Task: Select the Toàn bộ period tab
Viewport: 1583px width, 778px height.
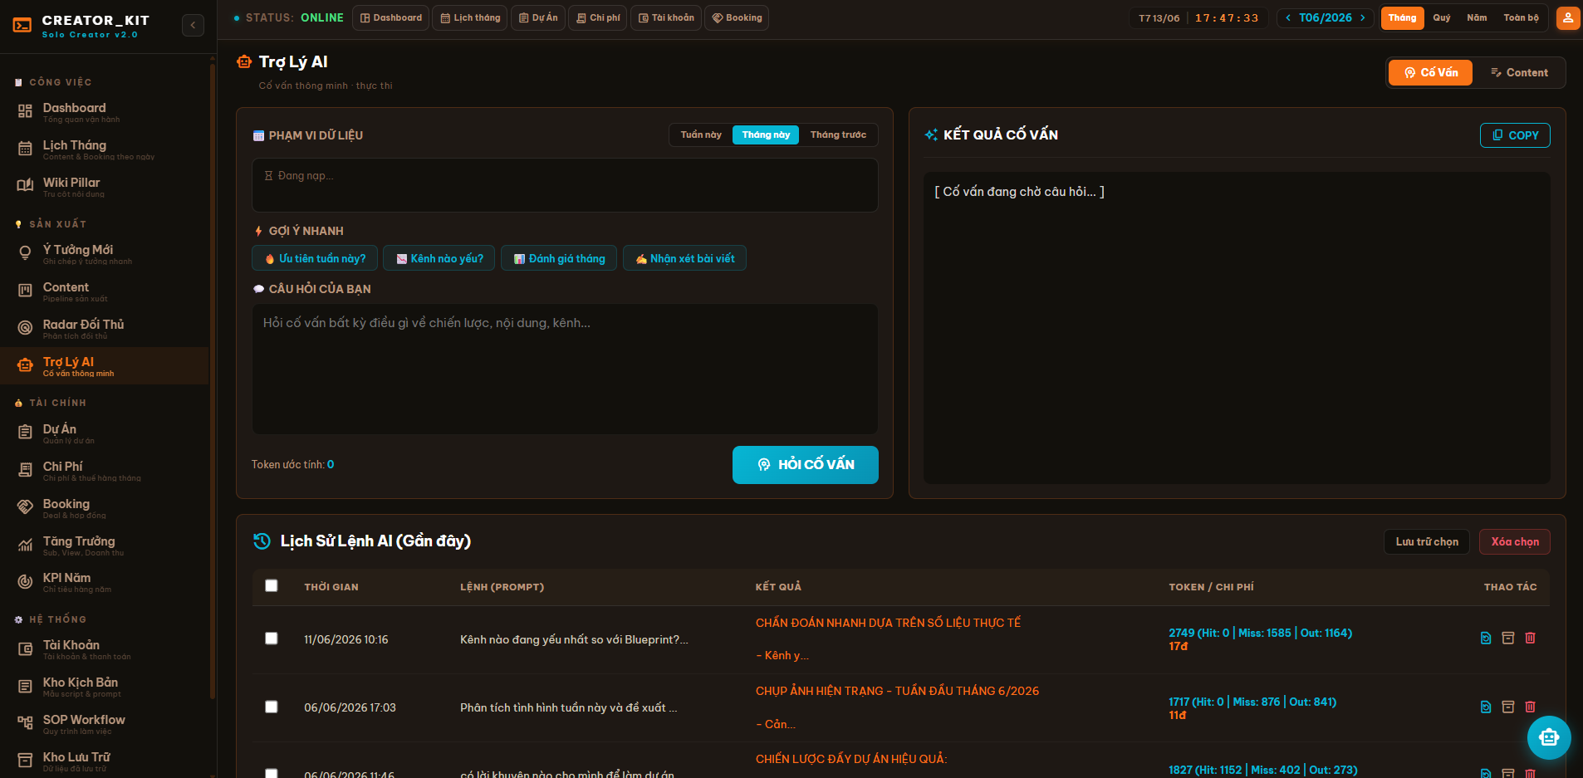Action: (1521, 17)
